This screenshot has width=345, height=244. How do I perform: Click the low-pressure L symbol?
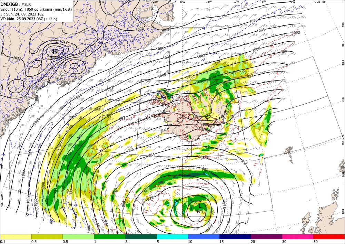pos(200,206)
